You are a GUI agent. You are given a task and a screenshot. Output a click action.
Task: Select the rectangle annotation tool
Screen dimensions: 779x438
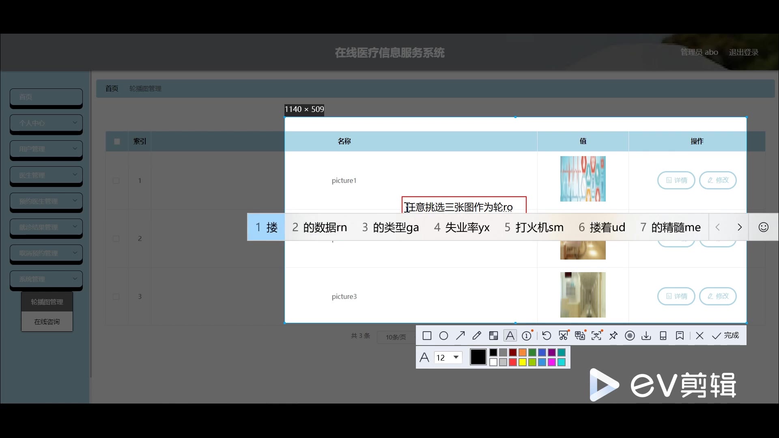(x=427, y=336)
